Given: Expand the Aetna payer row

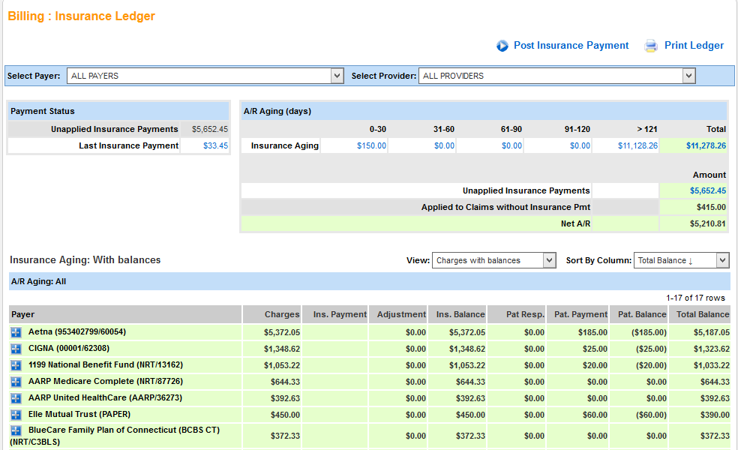Looking at the screenshot, I should (16, 332).
